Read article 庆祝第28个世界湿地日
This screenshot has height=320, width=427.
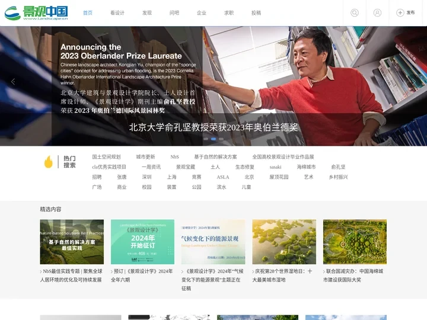pyautogui.click(x=282, y=276)
